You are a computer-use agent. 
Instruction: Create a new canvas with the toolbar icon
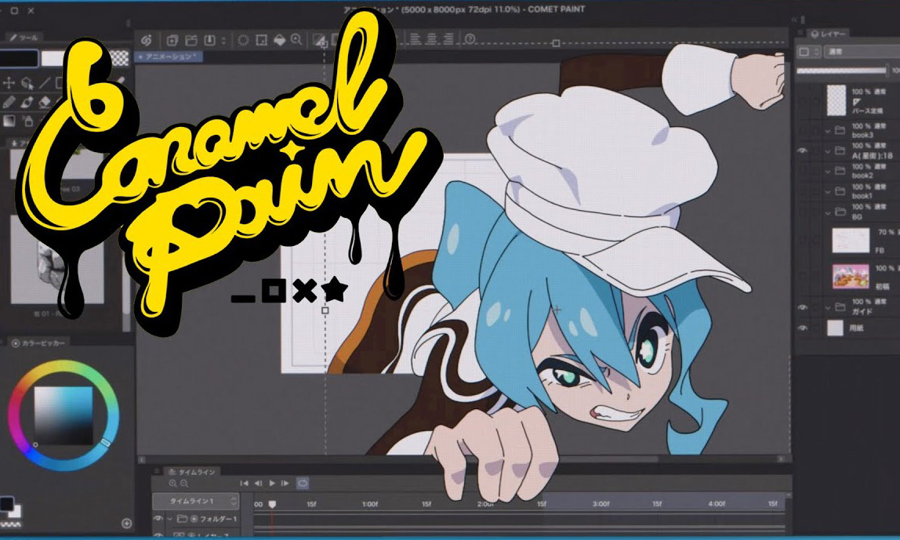pyautogui.click(x=172, y=40)
